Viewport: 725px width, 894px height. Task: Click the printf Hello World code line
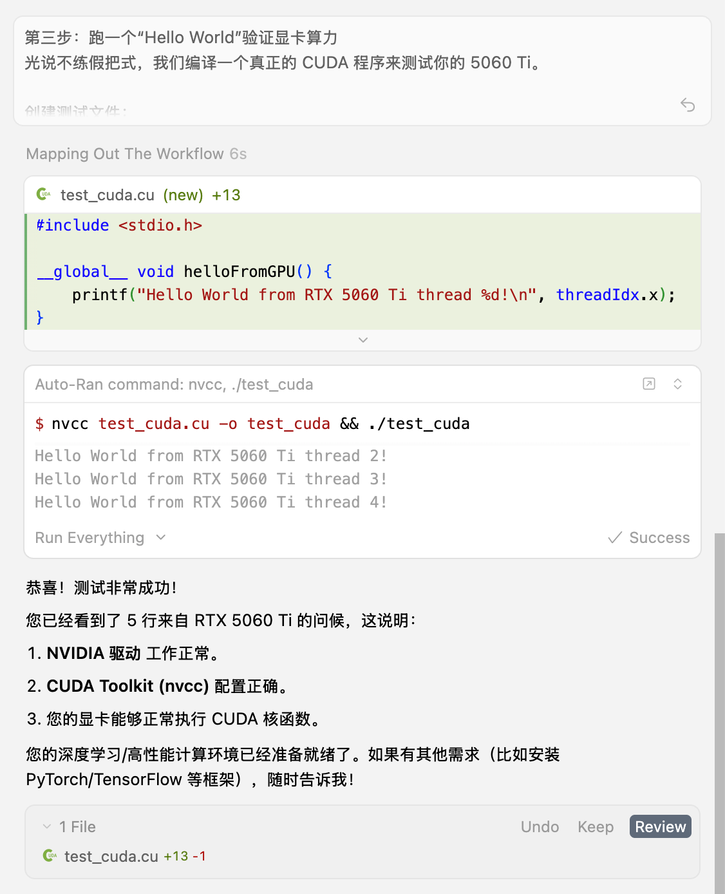pyautogui.click(x=373, y=295)
